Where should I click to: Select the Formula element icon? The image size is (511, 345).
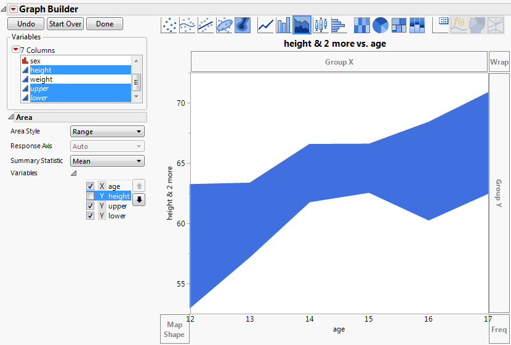tap(459, 25)
